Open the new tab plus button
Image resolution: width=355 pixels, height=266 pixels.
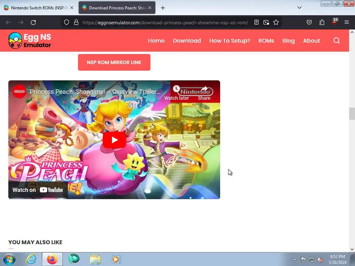pyautogui.click(x=163, y=8)
